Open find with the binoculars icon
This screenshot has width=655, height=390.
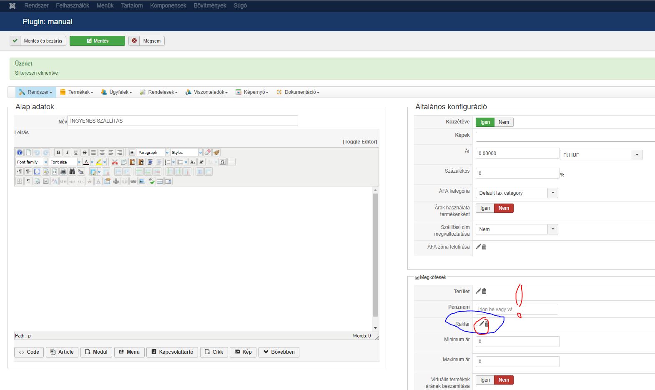pyautogui.click(x=72, y=171)
